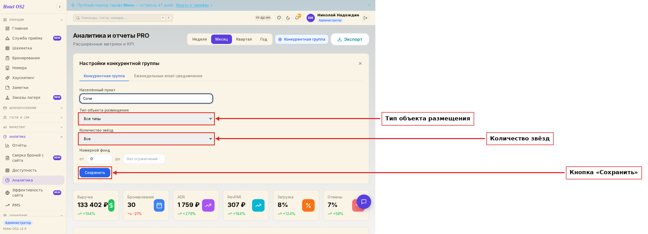648x234 pixels.
Task: Focus the Населённый пункт input field
Action: (146, 99)
